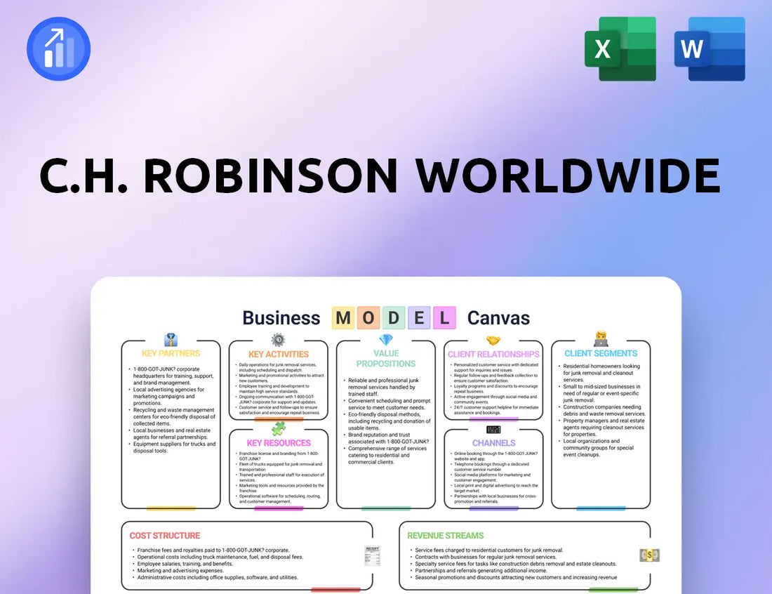The height and width of the screenshot is (594, 772).
Task: Click the orange O letter tile
Action: [368, 317]
